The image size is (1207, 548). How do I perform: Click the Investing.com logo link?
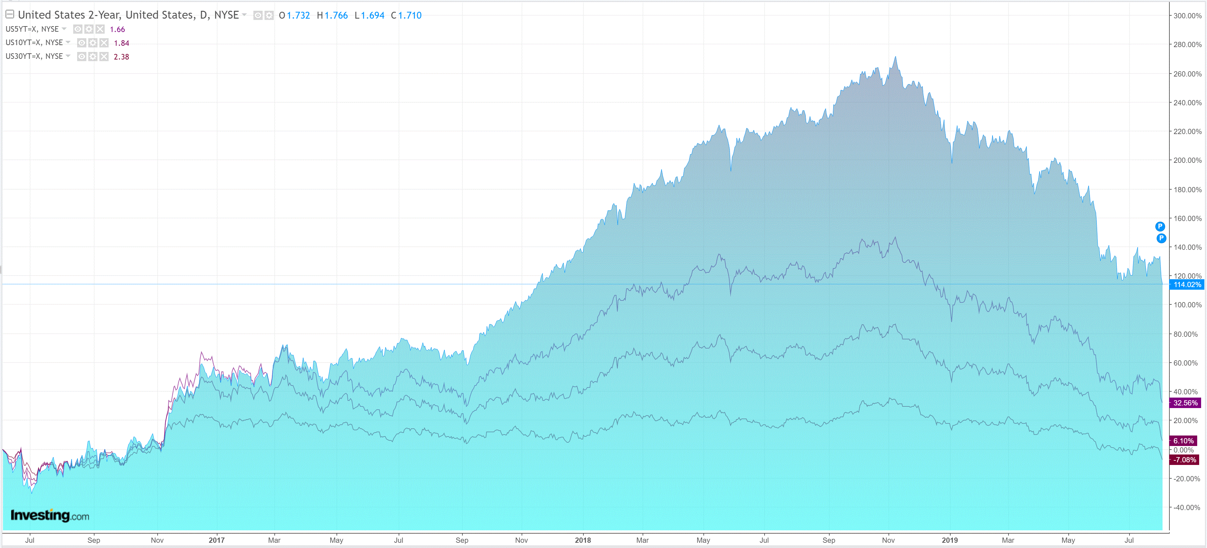point(50,516)
